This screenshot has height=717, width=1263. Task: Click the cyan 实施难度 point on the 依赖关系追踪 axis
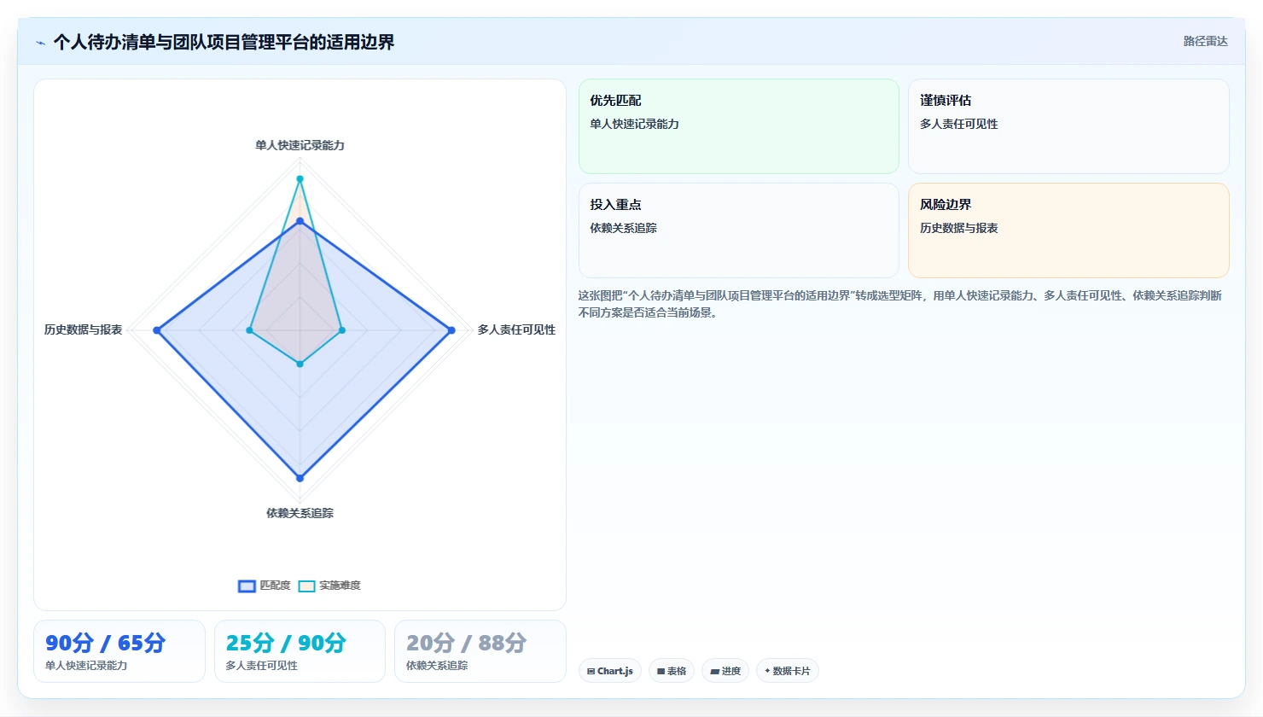point(300,364)
